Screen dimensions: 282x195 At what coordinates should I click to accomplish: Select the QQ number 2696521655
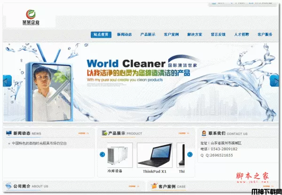pyautogui.click(x=221, y=155)
